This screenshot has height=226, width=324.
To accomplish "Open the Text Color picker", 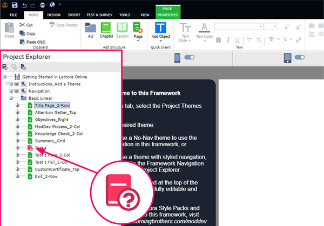I will pos(204,31).
